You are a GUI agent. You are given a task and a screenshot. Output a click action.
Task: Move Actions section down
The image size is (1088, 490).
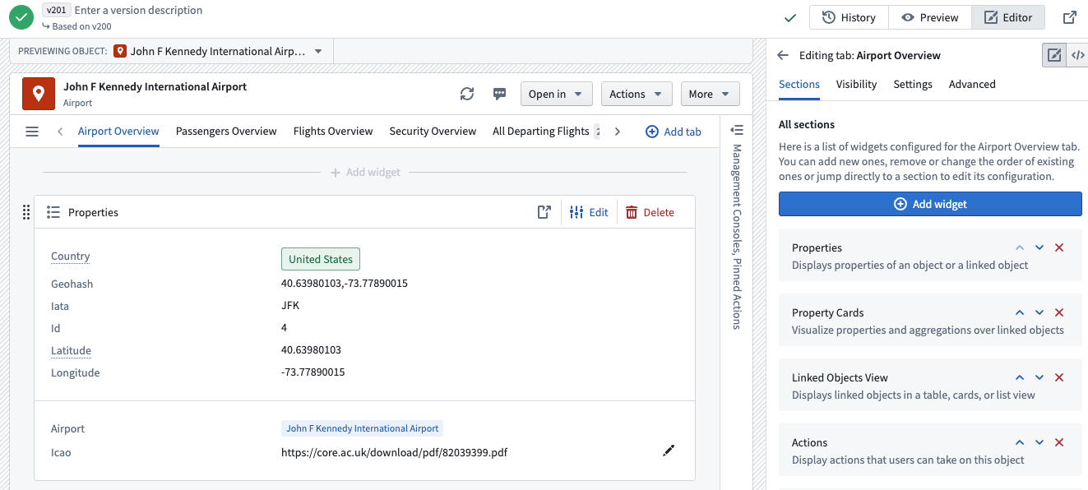coord(1039,442)
